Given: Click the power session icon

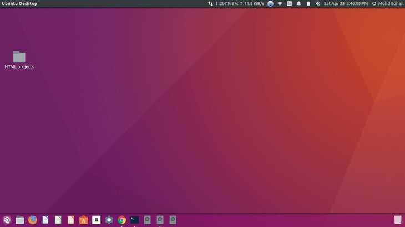Looking at the screenshot, I should (374, 4).
